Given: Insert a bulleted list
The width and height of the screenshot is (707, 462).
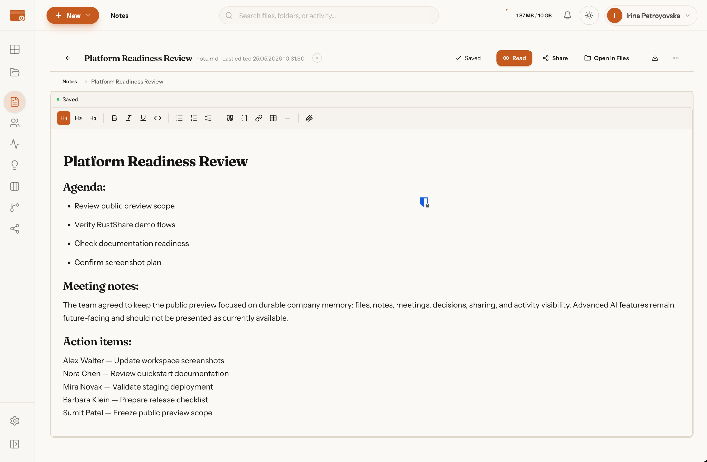Looking at the screenshot, I should click(179, 118).
